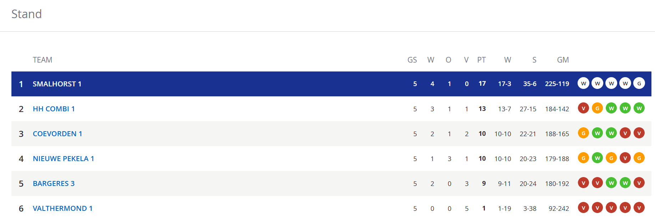
Task: Click the TEAM column header
Action: click(x=42, y=60)
